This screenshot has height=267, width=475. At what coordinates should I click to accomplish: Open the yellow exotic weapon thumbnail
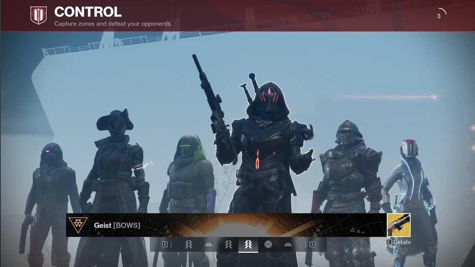click(x=399, y=225)
